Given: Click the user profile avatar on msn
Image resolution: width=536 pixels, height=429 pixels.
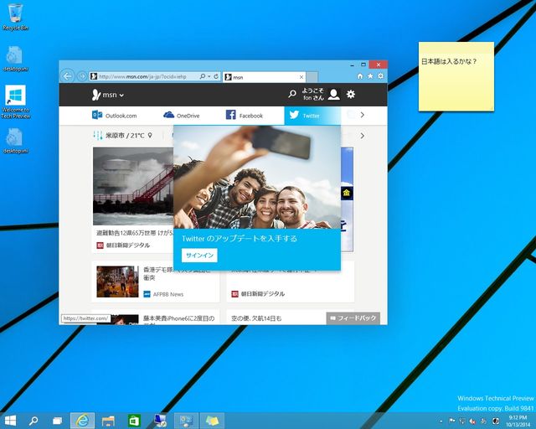Looking at the screenshot, I should click(333, 94).
